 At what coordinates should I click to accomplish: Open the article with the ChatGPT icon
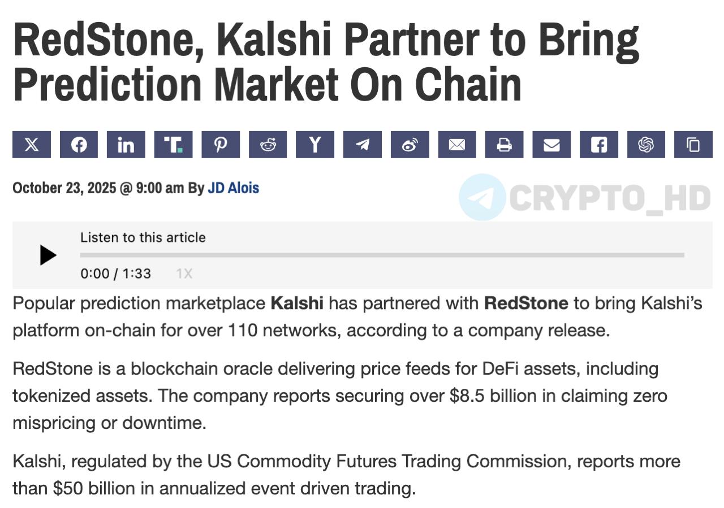[646, 145]
